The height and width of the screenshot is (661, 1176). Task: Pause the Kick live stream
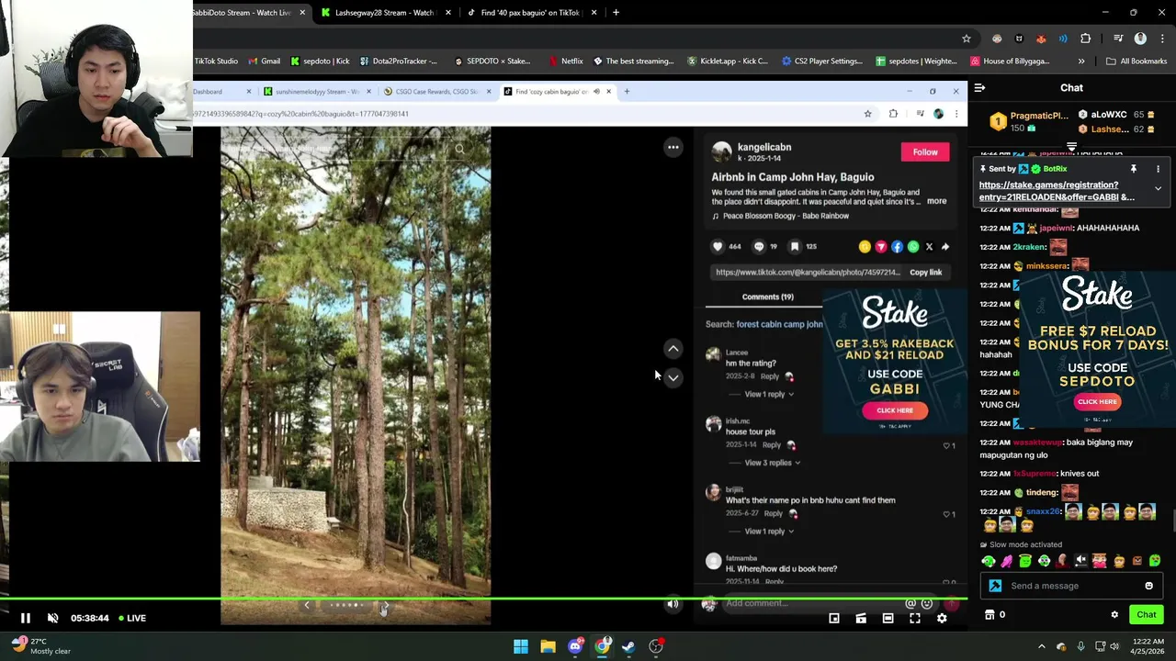[25, 618]
